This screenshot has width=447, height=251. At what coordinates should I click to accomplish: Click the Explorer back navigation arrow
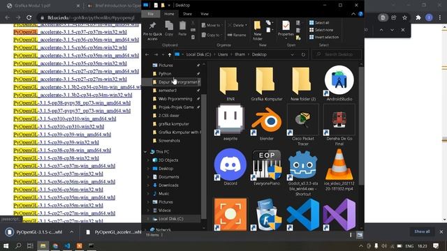coord(147,54)
